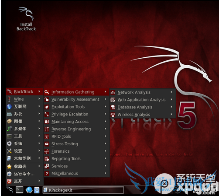Viewport: 219px width, 196px height.
Task: Click the 未知类别 icon
Action: point(9,158)
